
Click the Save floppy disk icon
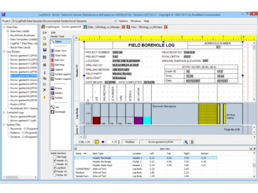click(x=45, y=50)
